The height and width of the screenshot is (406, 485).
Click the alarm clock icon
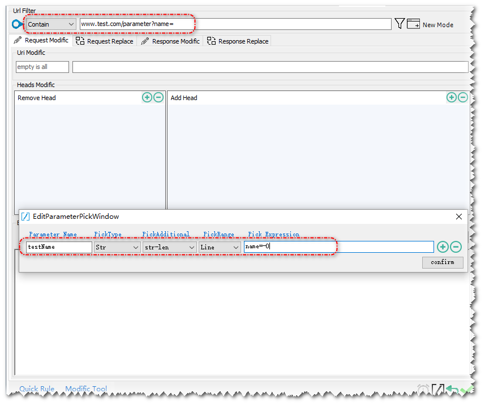(423, 389)
